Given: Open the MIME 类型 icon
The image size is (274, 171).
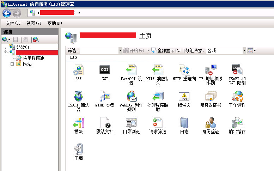Looking at the screenshot, I should point(105,97).
